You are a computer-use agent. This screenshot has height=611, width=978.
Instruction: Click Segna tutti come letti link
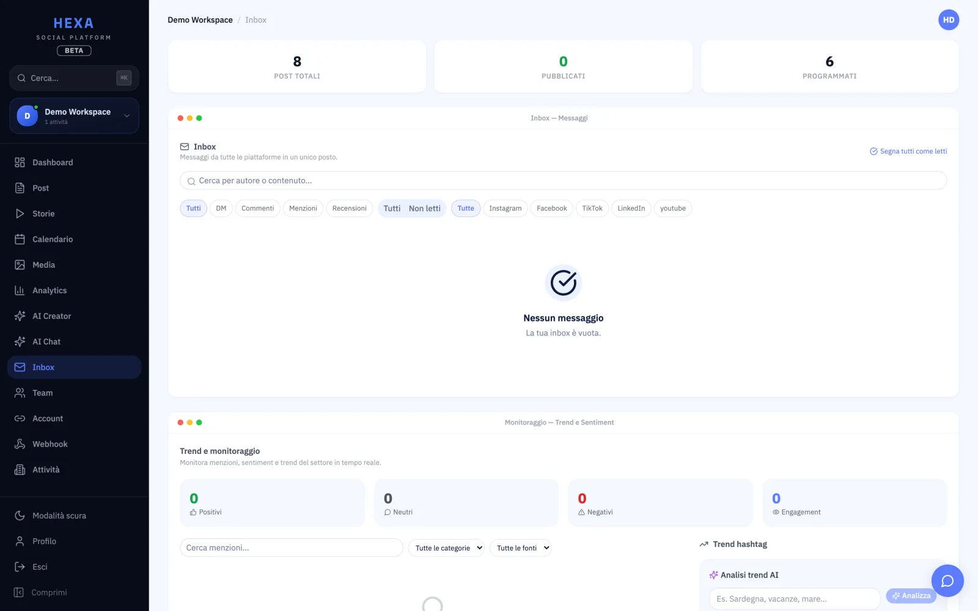pos(908,152)
